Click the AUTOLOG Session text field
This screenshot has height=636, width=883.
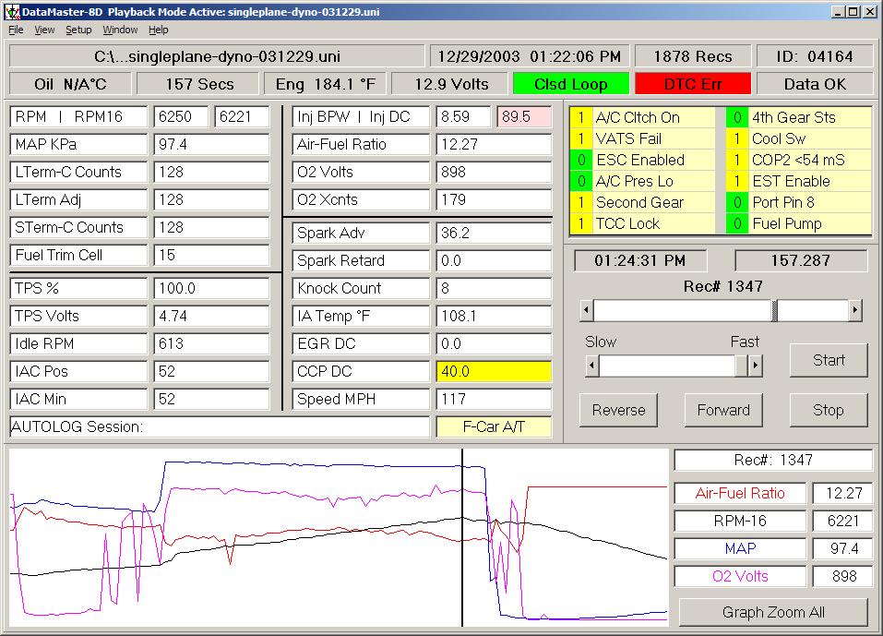coord(220,426)
